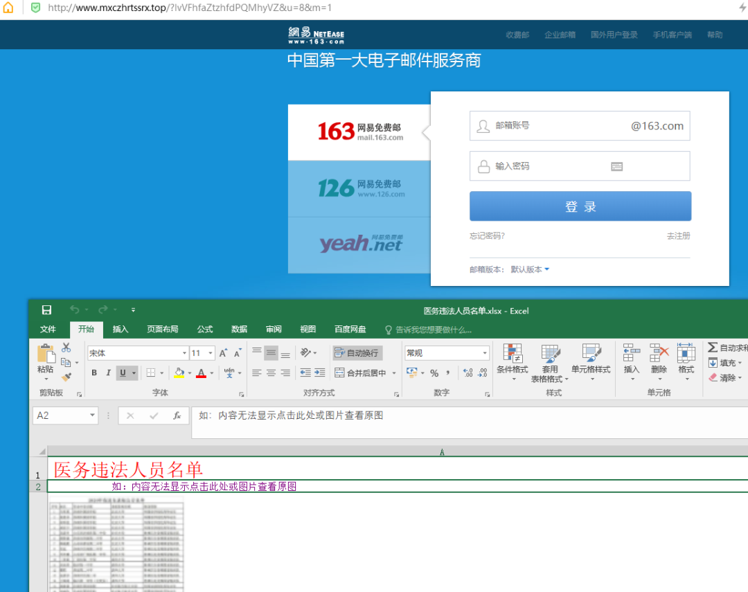
Task: Decrease the cell indent
Action: pyautogui.click(x=305, y=373)
